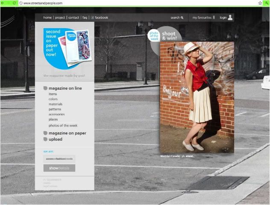Select the accessories category
The width and height of the screenshot is (270, 205).
[x=57, y=114]
